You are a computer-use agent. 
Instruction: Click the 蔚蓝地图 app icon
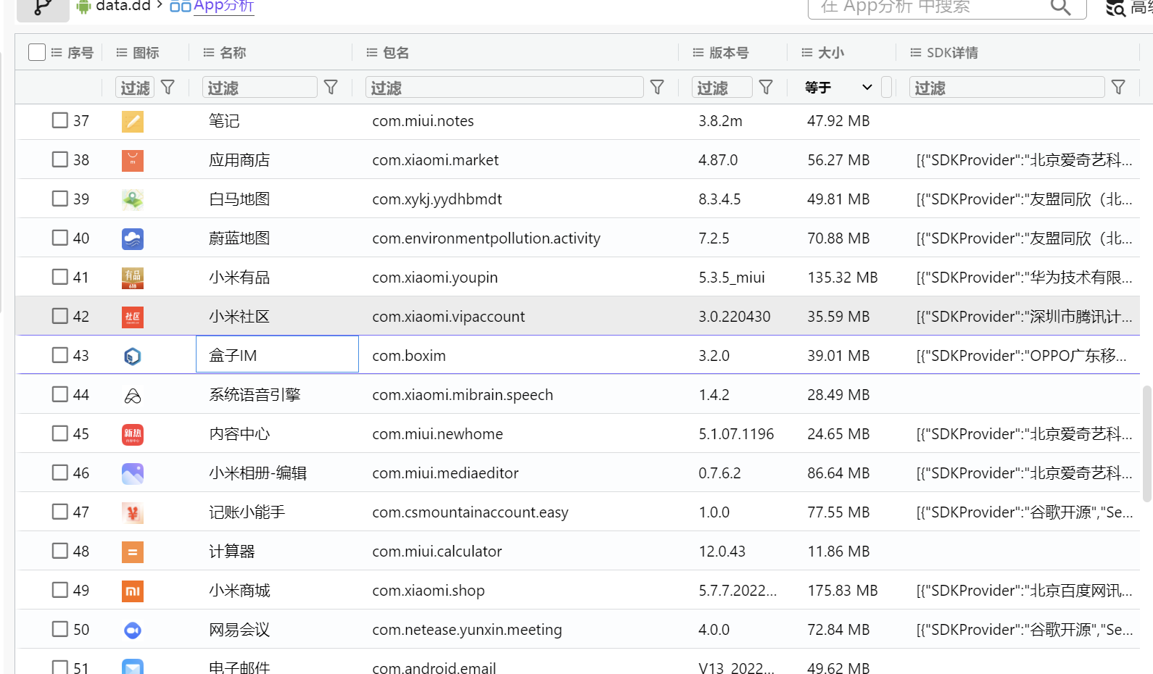(133, 238)
